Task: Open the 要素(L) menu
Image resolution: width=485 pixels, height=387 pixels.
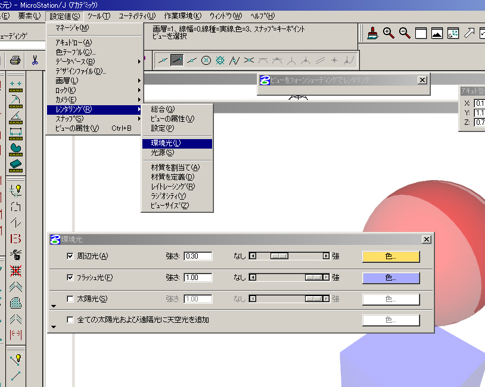Action: pyautogui.click(x=29, y=16)
